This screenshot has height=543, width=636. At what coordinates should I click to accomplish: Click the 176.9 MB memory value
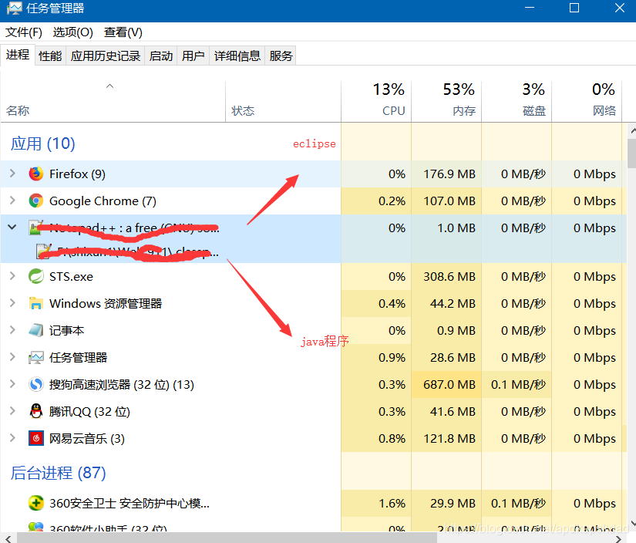(x=449, y=174)
